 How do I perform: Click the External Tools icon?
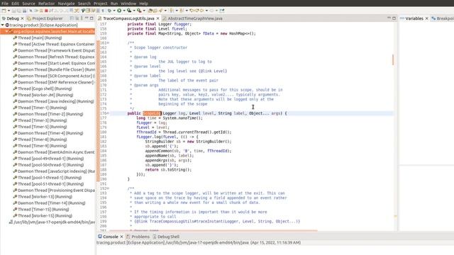tap(139, 11)
